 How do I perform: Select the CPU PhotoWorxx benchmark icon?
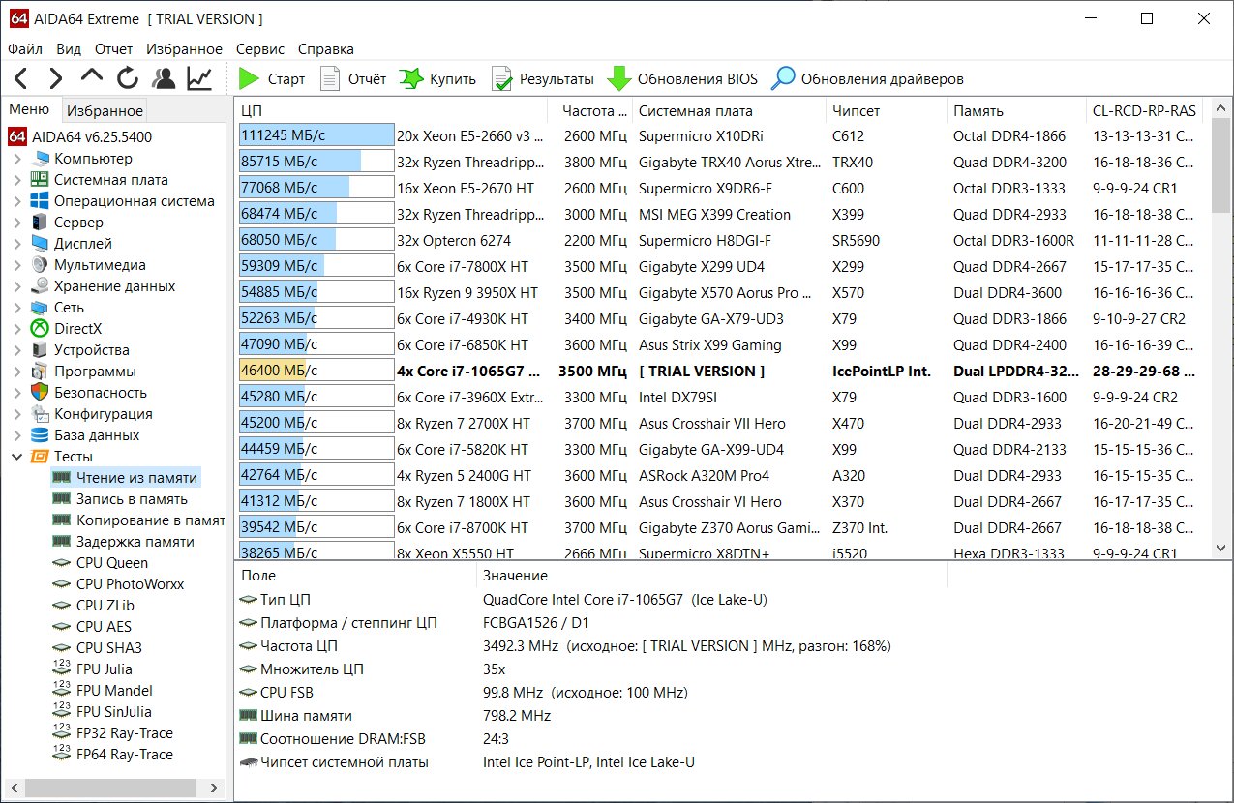pyautogui.click(x=62, y=584)
